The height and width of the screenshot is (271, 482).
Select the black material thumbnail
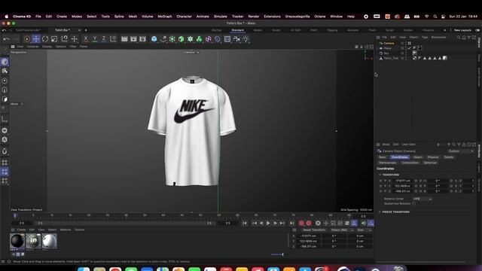click(x=17, y=241)
